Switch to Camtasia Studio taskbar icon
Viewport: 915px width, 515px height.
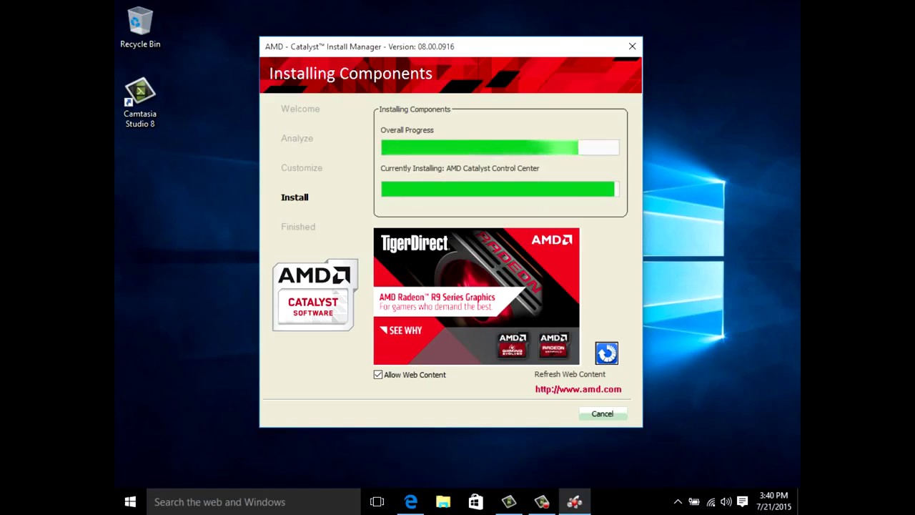click(x=508, y=502)
